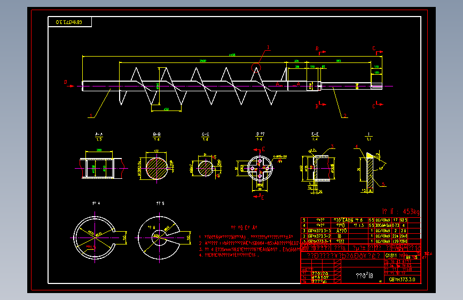This screenshot has height=300, width=463.
Task: Click the C-C hatched shaft cross-section
Action: [206, 168]
